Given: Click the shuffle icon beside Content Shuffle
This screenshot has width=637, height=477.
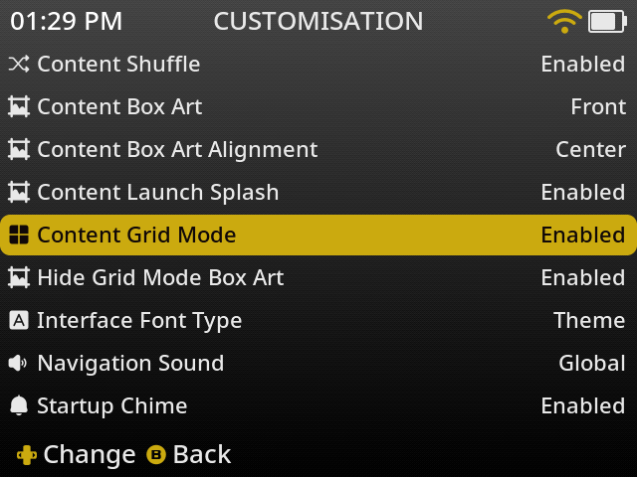Looking at the screenshot, I should (x=18, y=65).
